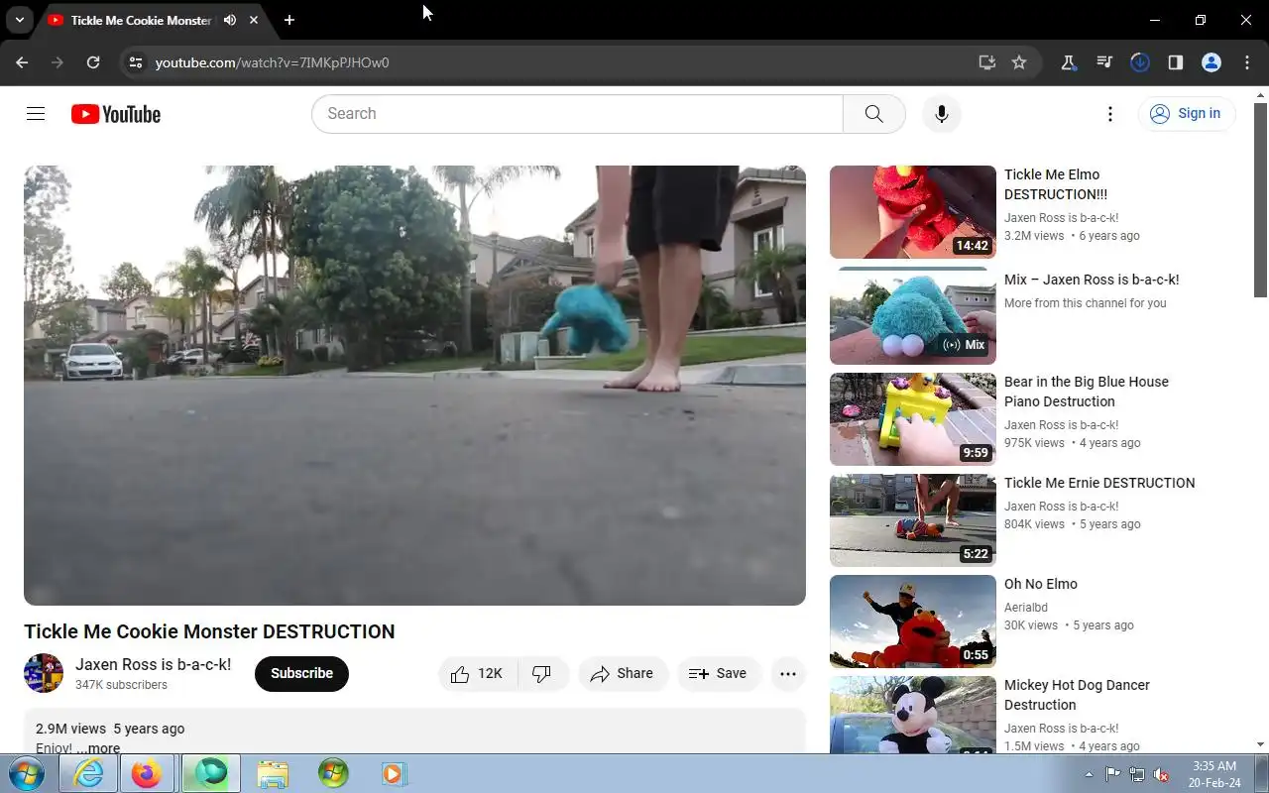Open the Mix – Jaxen Ross thumbnail
The height and width of the screenshot is (793, 1269).
pyautogui.click(x=912, y=315)
